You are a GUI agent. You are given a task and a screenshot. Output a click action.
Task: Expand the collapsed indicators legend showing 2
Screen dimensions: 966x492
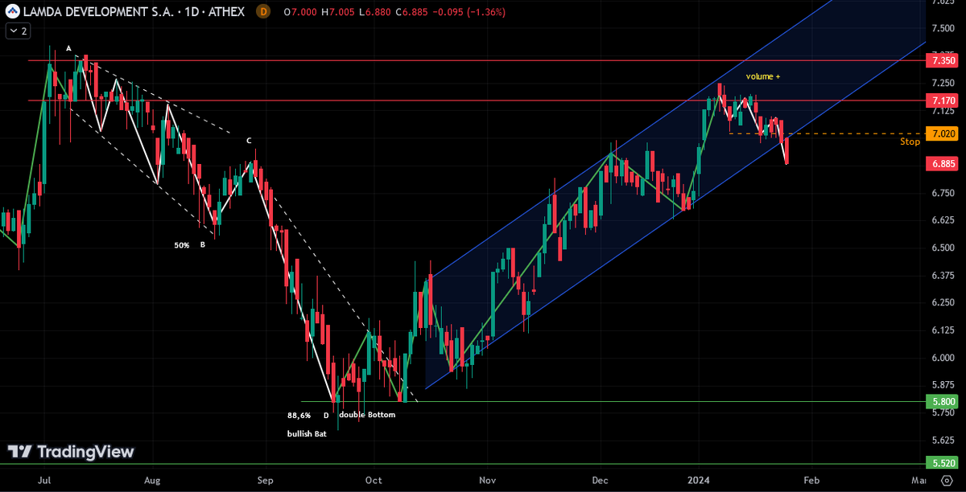point(18,31)
